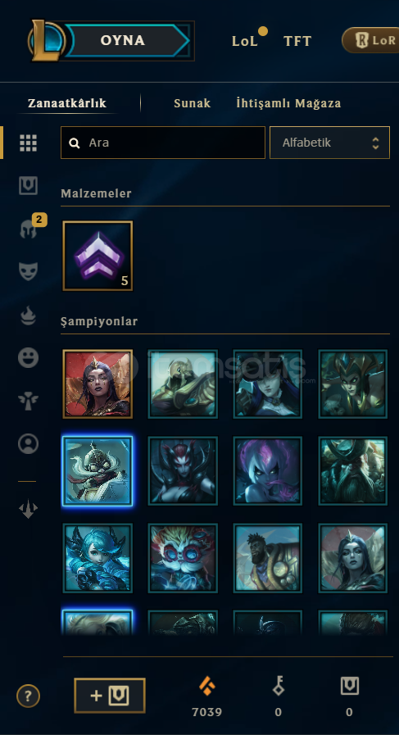399x735 pixels.
Task: Click the OYNA play button
Action: click(x=123, y=40)
